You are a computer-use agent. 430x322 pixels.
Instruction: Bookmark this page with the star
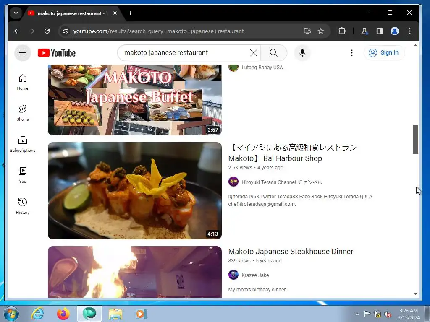click(320, 31)
